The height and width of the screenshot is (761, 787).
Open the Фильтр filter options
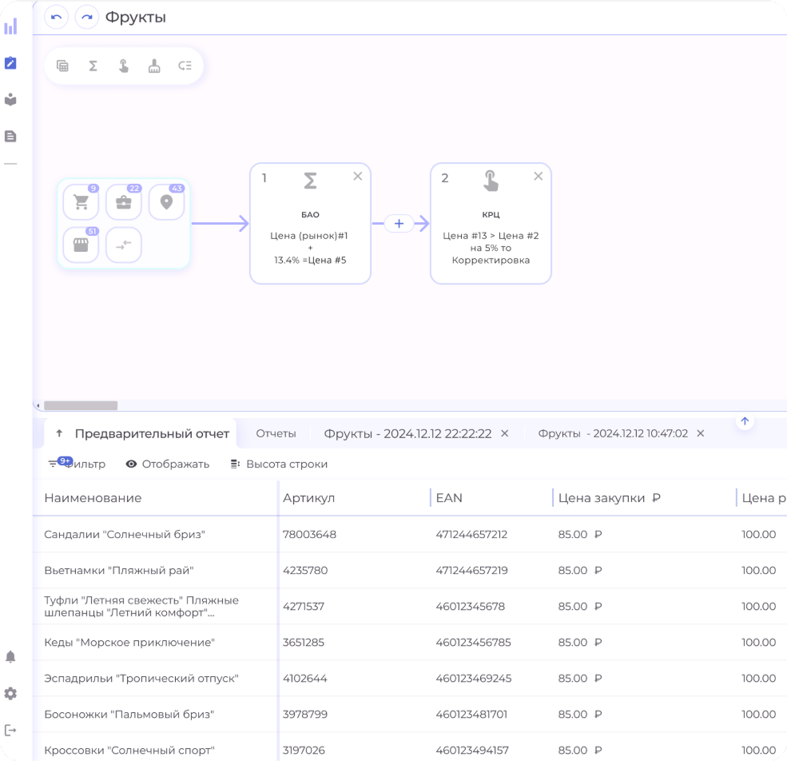77,464
